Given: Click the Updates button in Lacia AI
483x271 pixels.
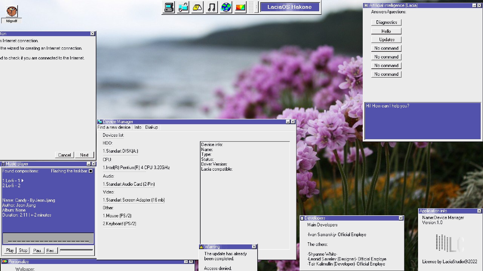Looking at the screenshot, I should (x=386, y=40).
